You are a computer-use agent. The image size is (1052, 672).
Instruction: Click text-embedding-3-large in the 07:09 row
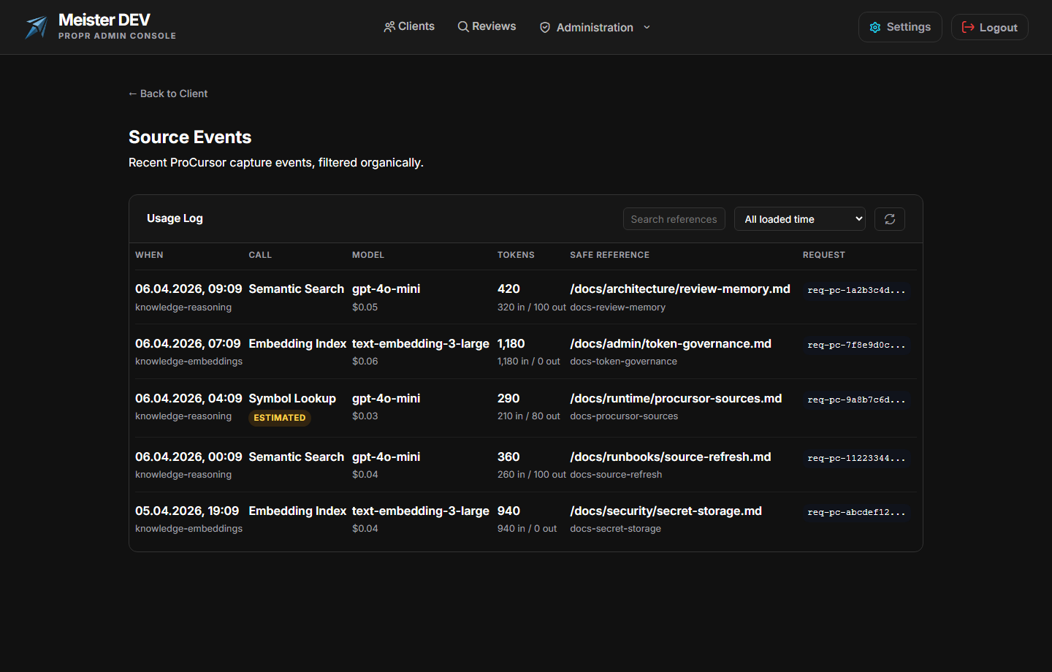coord(421,344)
